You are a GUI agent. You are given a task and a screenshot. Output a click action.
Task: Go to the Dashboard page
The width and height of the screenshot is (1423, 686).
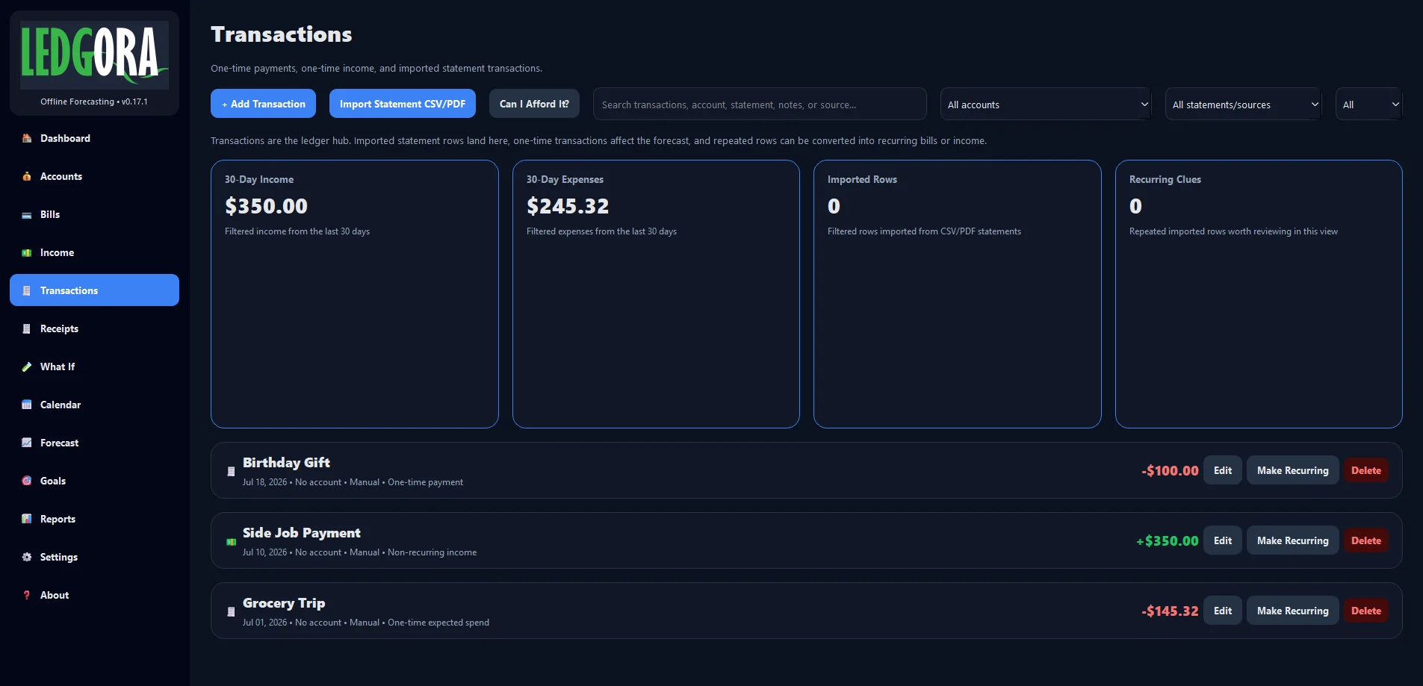coord(94,138)
